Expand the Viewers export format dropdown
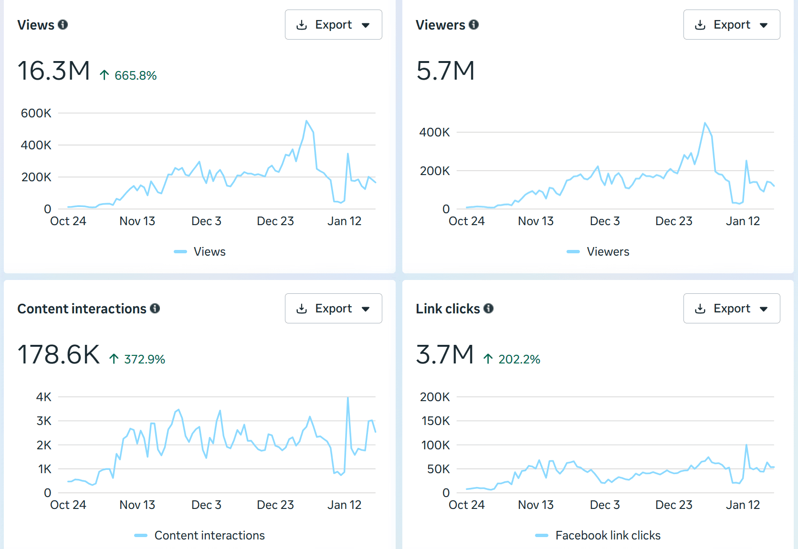Viewport: 798px width, 549px height. point(765,24)
